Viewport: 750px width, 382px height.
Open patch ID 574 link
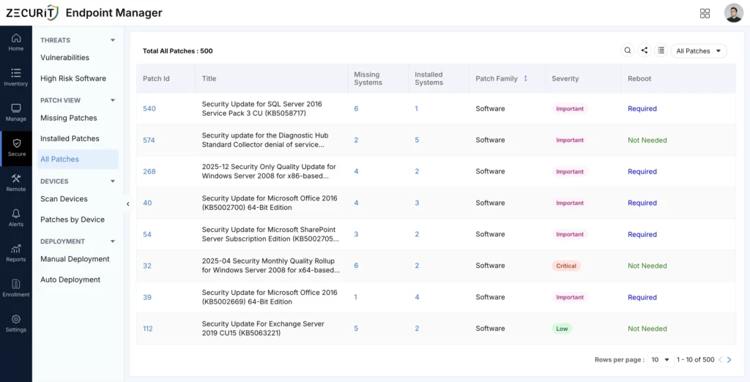pos(149,140)
